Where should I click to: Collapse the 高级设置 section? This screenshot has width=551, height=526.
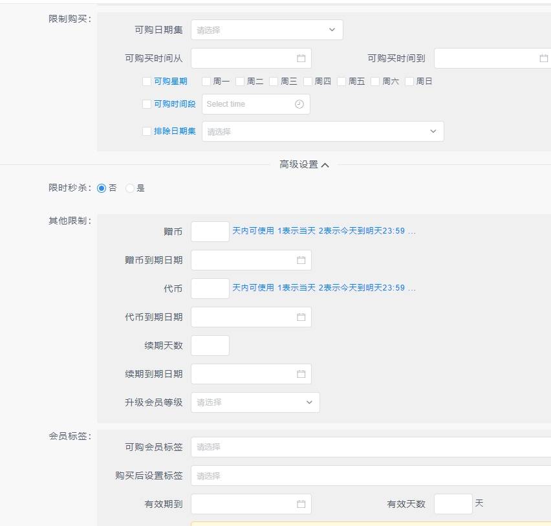pyautogui.click(x=305, y=164)
